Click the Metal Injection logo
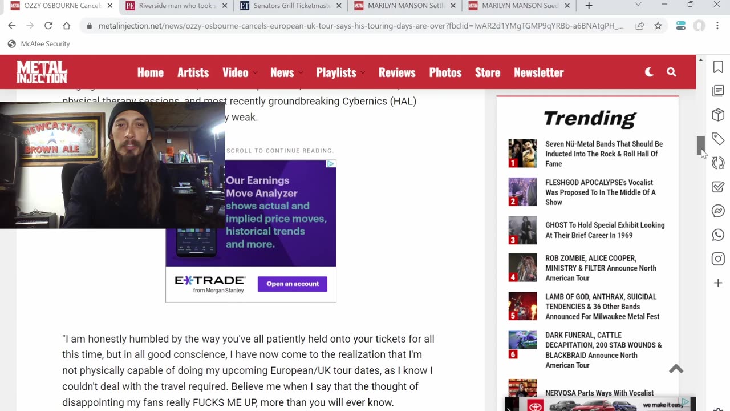This screenshot has height=411, width=730. pyautogui.click(x=42, y=72)
